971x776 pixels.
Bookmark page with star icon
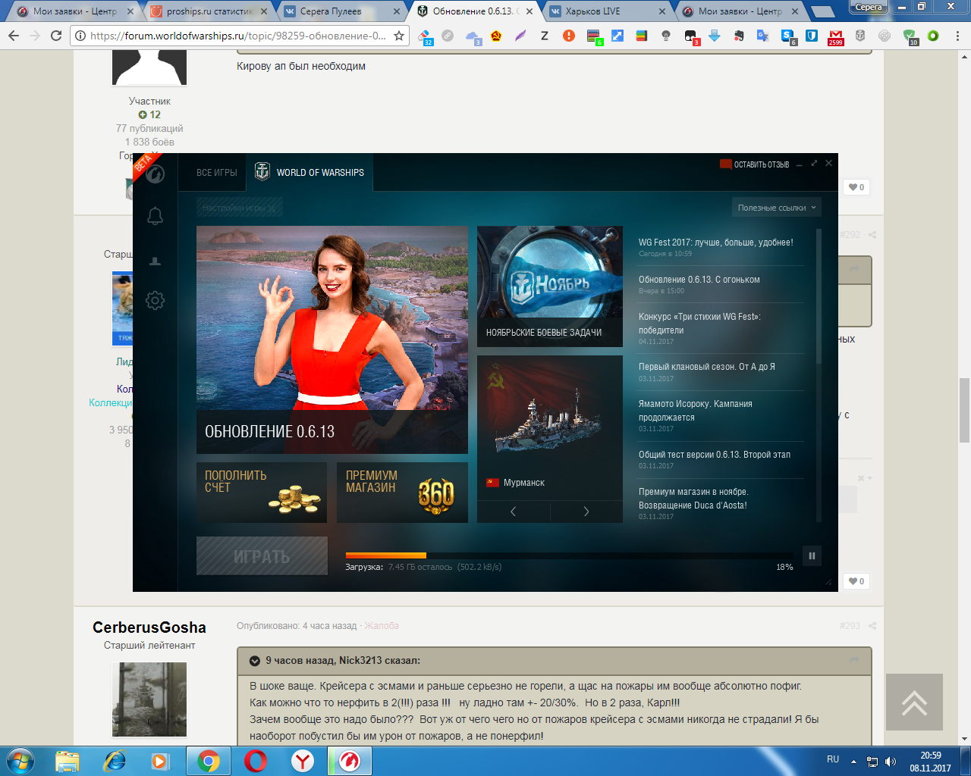[x=399, y=36]
